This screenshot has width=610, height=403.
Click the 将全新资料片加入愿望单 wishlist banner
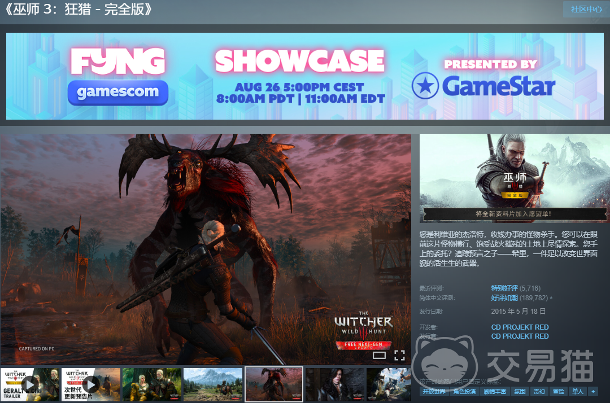pyautogui.click(x=513, y=214)
